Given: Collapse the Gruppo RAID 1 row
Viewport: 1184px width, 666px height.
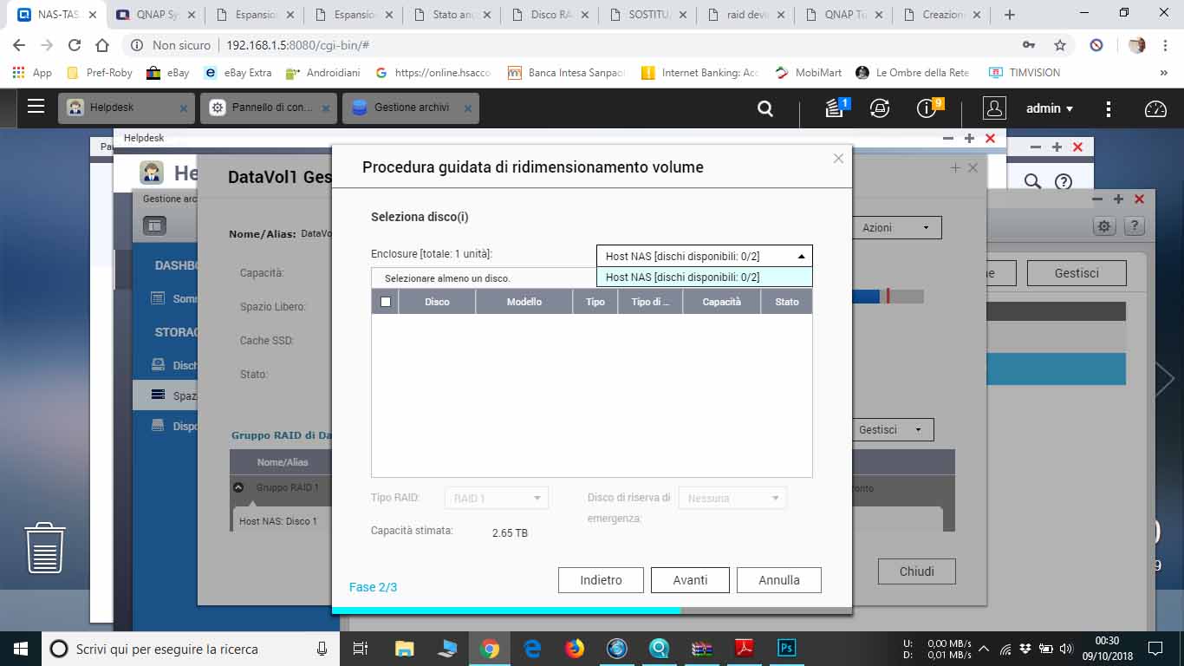Looking at the screenshot, I should coord(238,487).
